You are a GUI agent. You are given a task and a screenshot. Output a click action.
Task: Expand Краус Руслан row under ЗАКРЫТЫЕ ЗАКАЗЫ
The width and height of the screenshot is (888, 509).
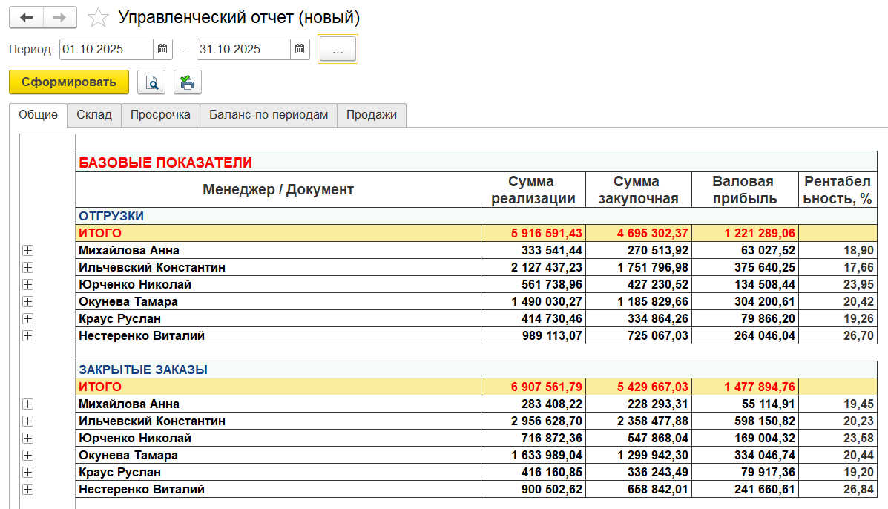coord(27,472)
